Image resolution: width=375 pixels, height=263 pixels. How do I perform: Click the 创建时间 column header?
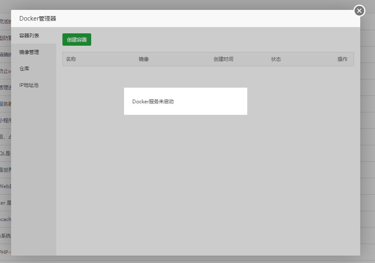pos(223,59)
